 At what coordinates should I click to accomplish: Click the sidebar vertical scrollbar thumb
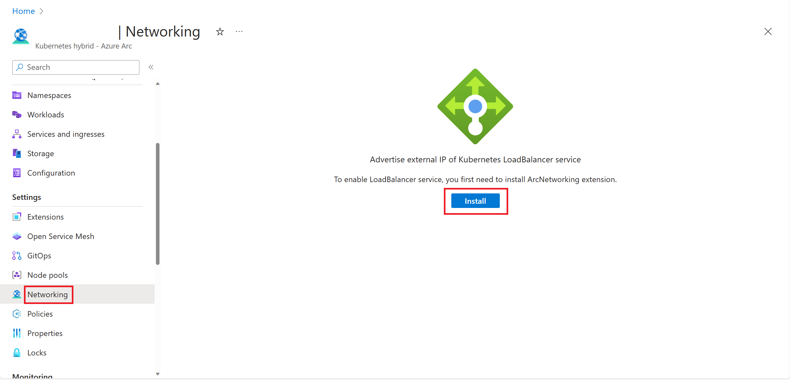click(x=158, y=204)
